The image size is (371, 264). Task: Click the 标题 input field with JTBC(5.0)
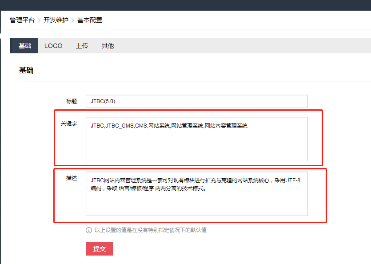click(197, 101)
